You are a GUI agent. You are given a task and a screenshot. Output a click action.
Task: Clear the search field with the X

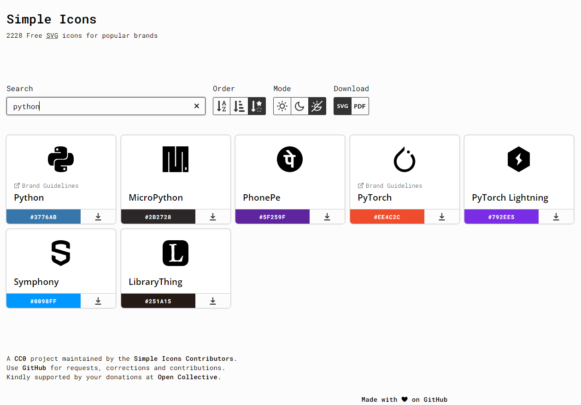point(197,106)
